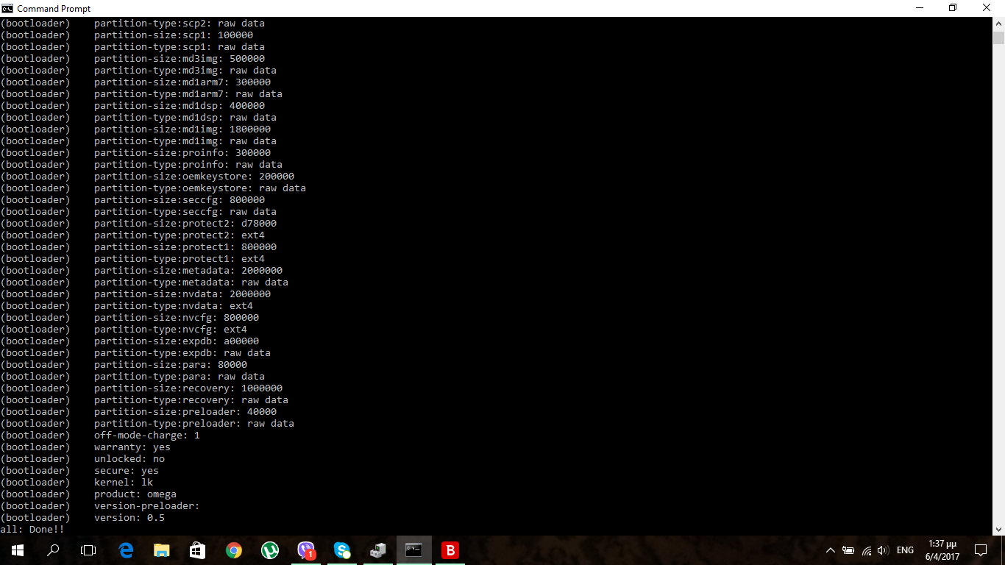Click the 'off-mode-charge: 1' line

147,436
